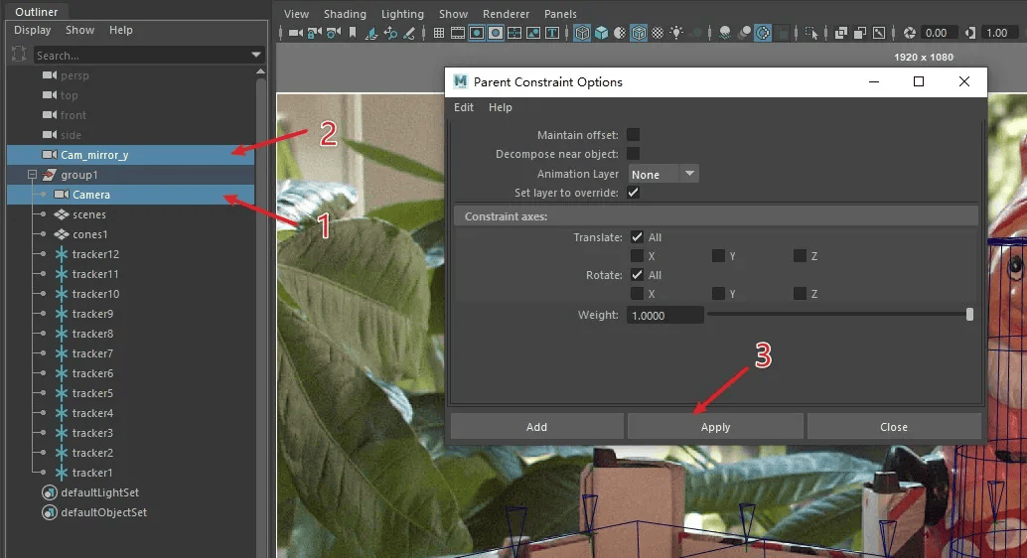Toggle the grid icon in viewport toolbar
This screenshot has height=558, width=1027.
(x=439, y=33)
